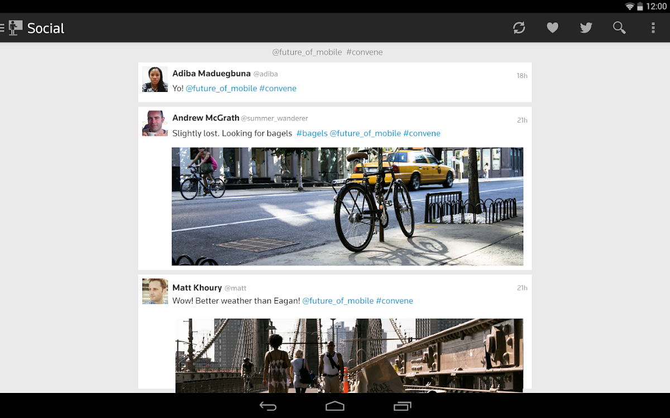The image size is (670, 418).
Task: Open Android recent apps button
Action: point(402,406)
